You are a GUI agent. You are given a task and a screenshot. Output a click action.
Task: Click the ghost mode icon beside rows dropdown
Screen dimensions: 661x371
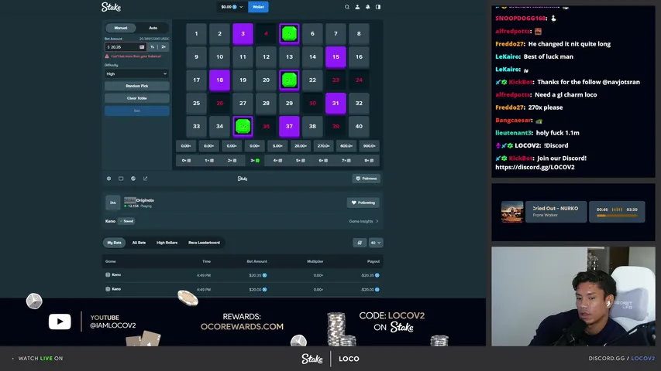(360, 243)
